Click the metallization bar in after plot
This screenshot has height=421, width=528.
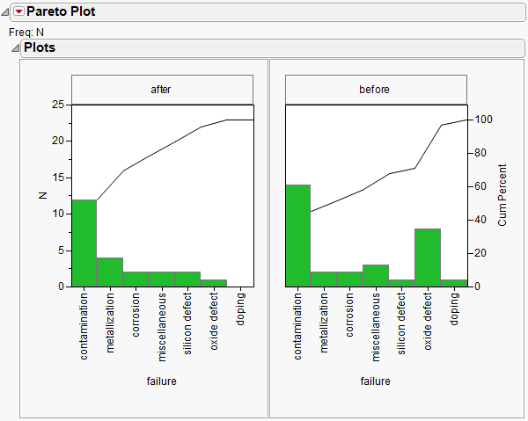click(110, 272)
